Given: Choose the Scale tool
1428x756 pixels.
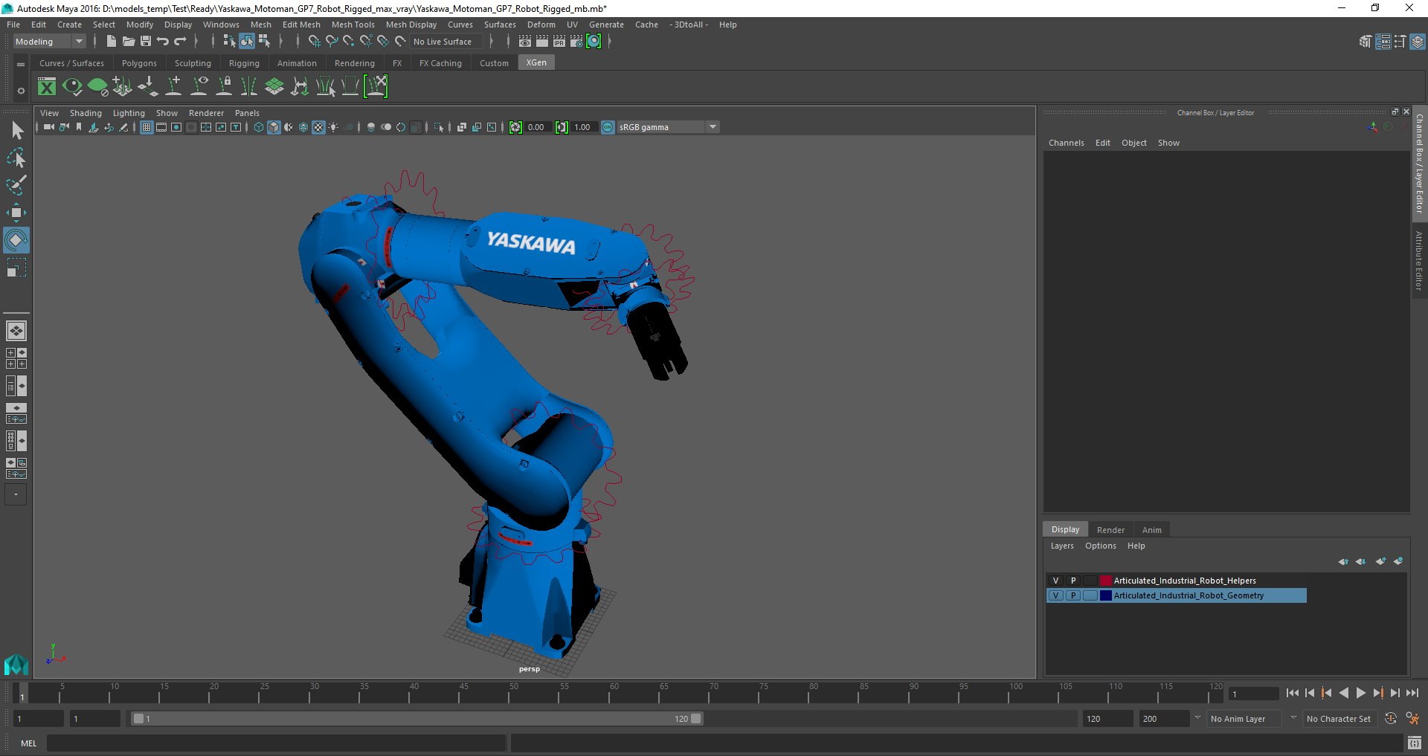Looking at the screenshot, I should pos(16,268).
